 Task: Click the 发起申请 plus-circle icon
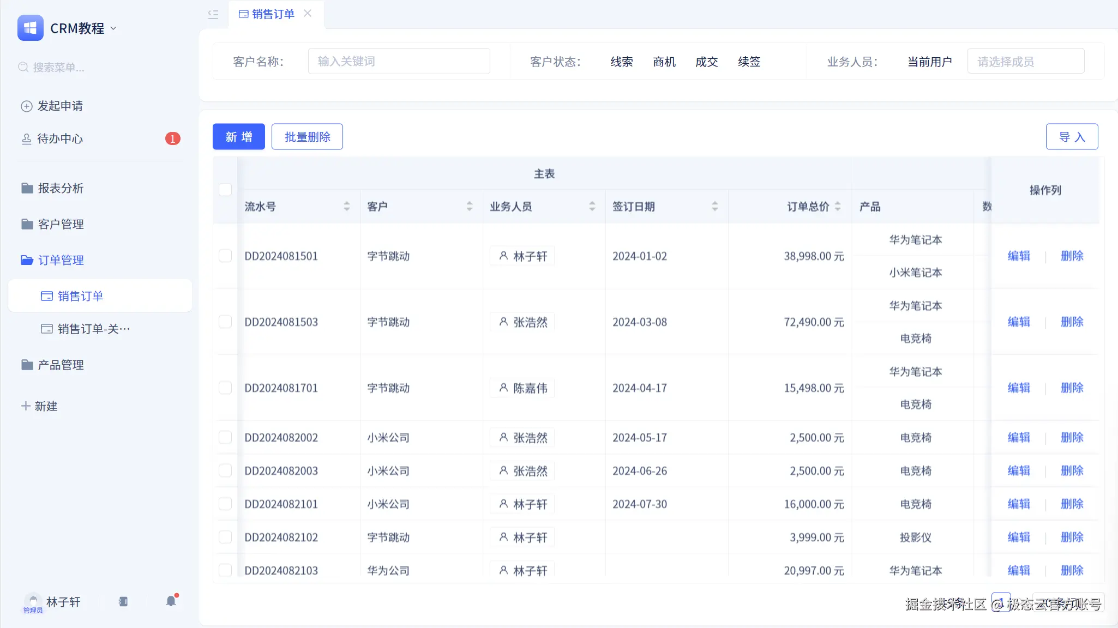26,106
